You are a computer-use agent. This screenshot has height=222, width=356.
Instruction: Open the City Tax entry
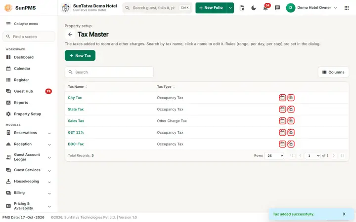click(x=75, y=98)
